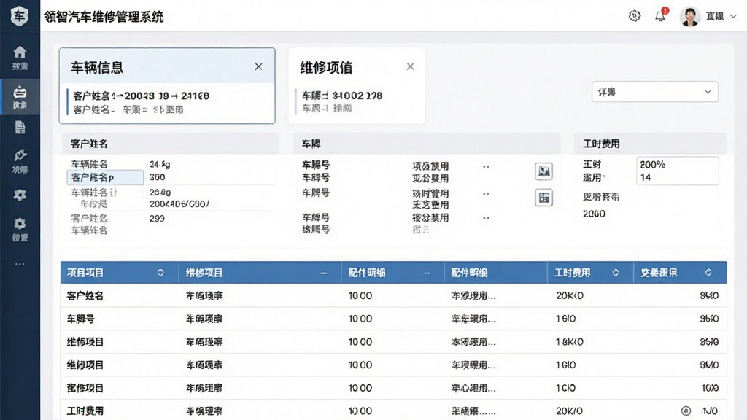Open the settings gear in top bar
This screenshot has width=747, height=420.
[x=634, y=16]
